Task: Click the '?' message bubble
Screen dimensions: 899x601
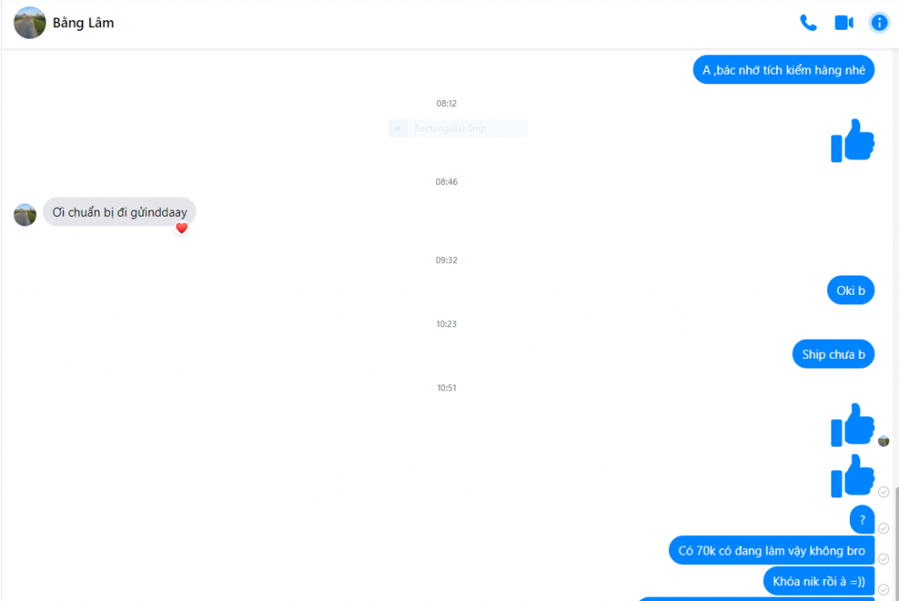Action: click(862, 519)
